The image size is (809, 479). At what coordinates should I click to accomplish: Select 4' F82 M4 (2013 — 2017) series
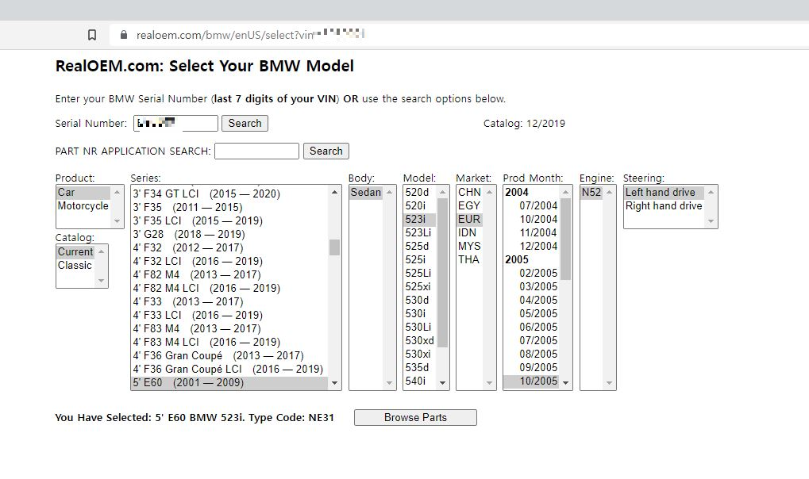tap(229, 275)
